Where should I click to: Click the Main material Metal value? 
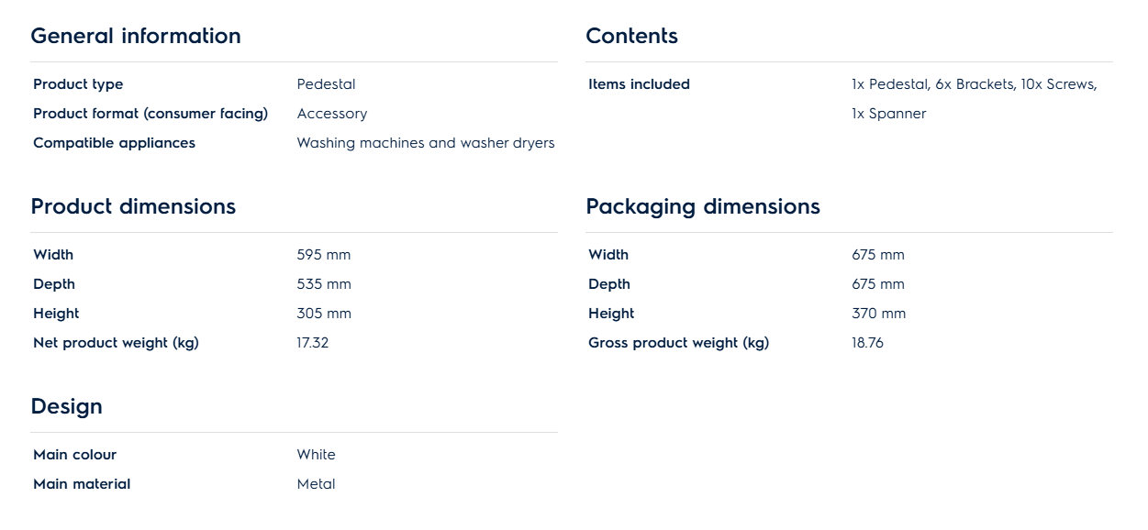(317, 484)
